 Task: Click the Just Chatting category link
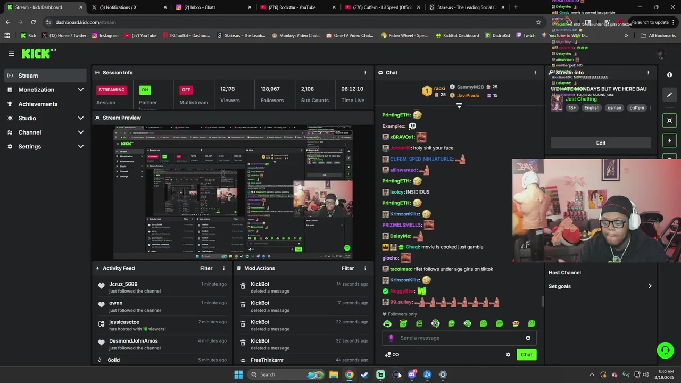pyautogui.click(x=581, y=99)
